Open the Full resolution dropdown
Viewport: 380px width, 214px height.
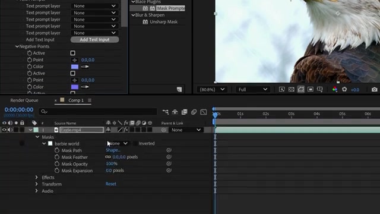tap(252, 90)
